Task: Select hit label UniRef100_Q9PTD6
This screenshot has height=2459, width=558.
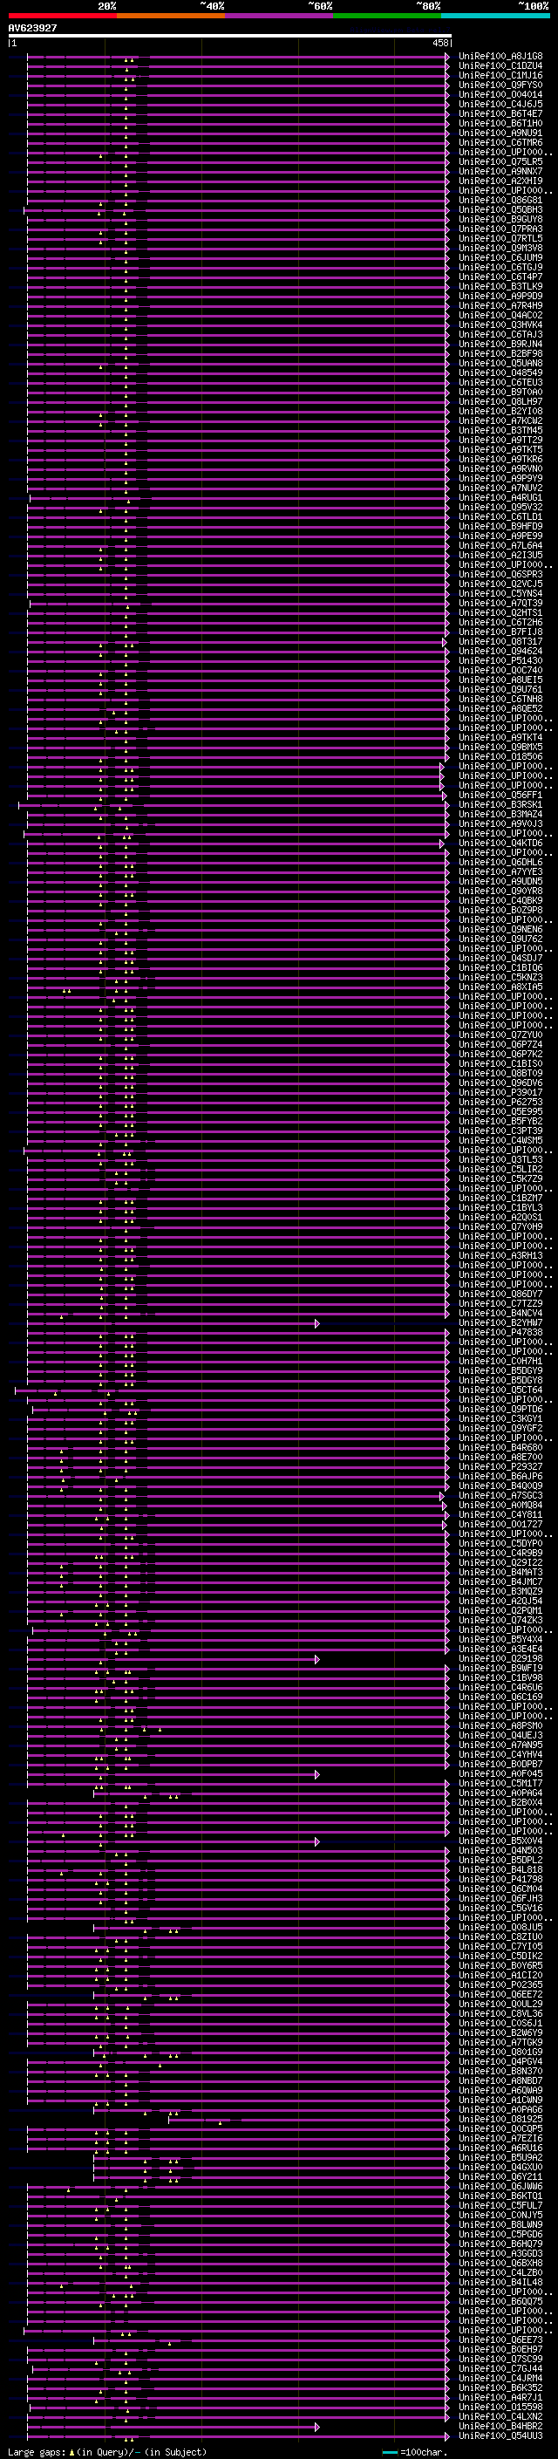Action: tap(500, 1409)
